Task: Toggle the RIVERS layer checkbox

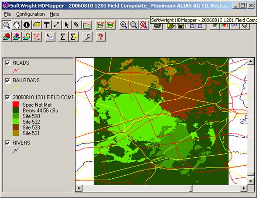Action: point(8,143)
